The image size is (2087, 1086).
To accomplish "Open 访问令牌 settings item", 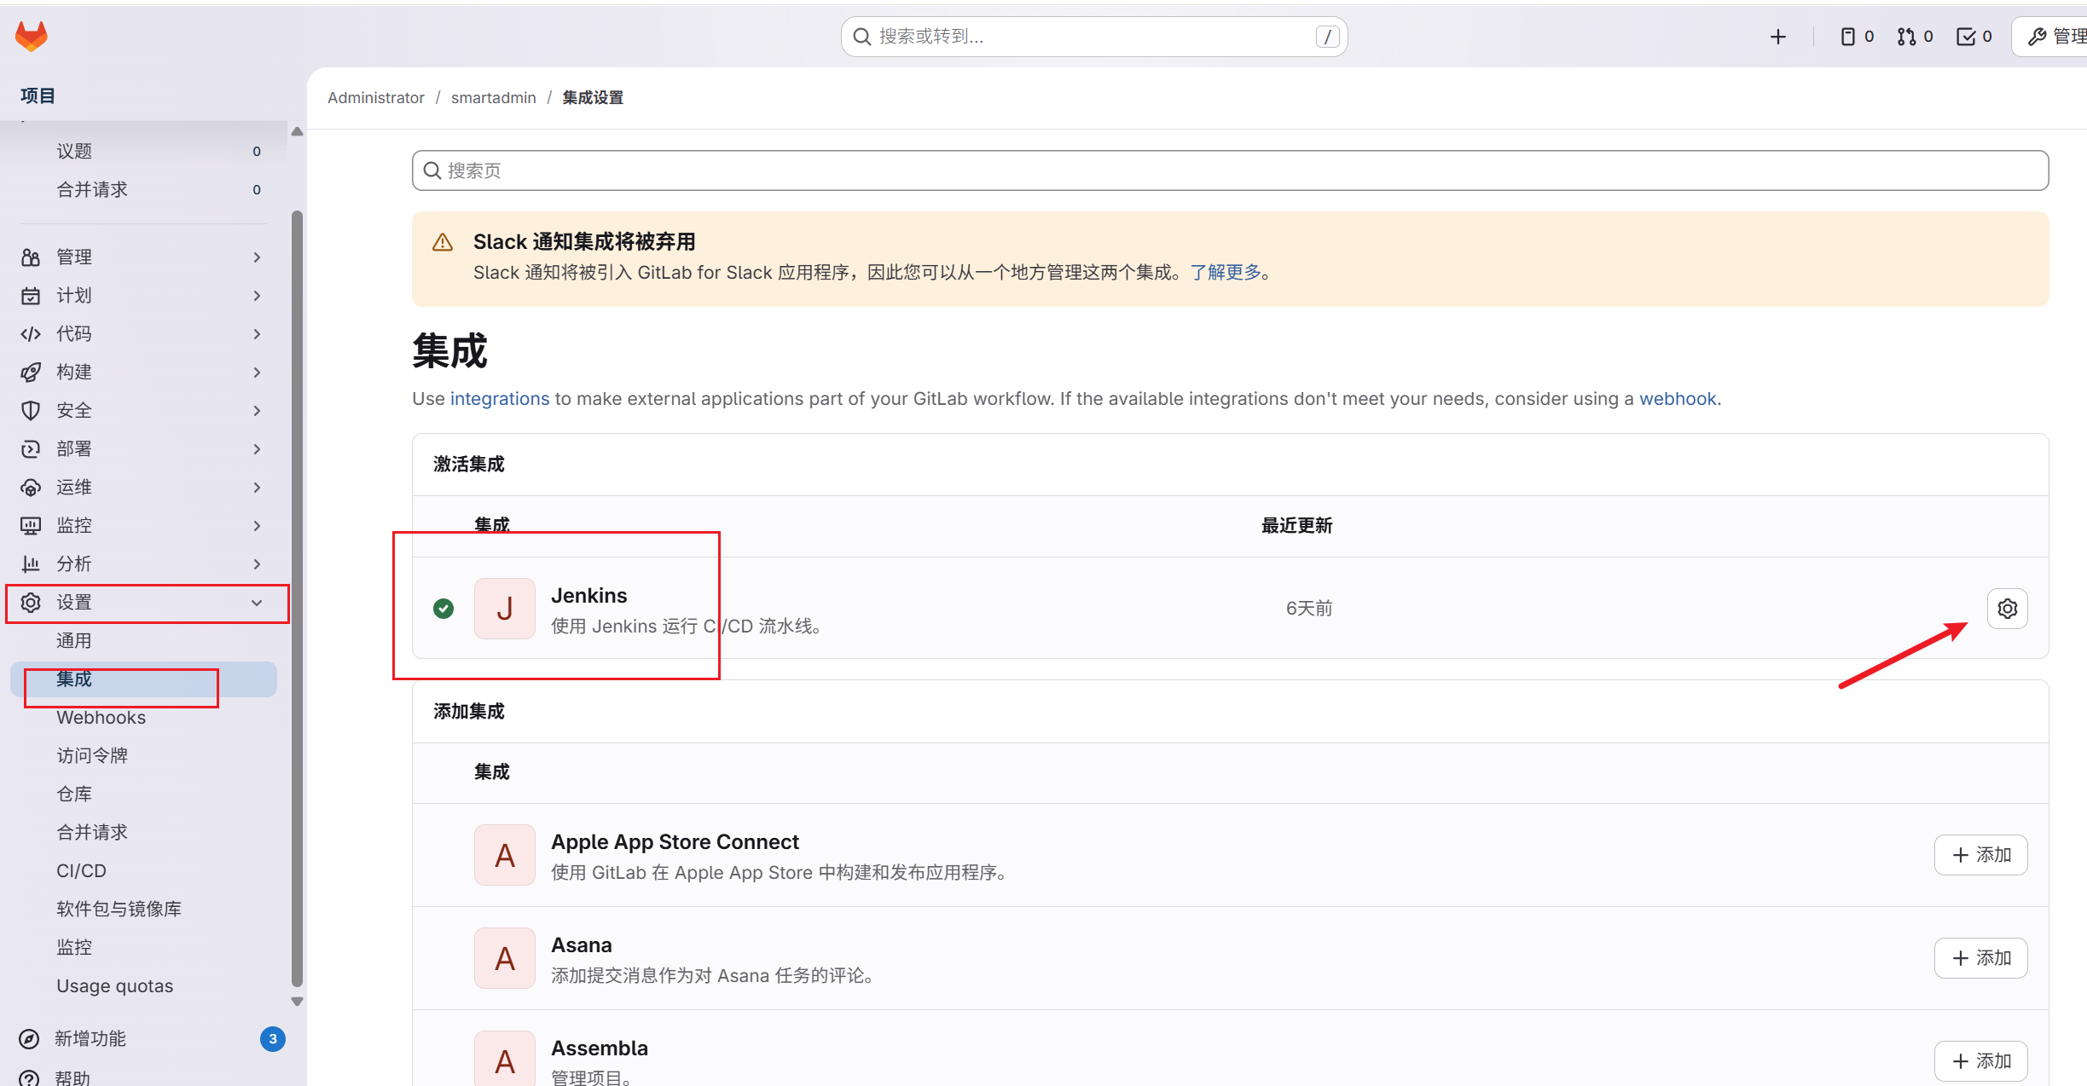I will [92, 755].
